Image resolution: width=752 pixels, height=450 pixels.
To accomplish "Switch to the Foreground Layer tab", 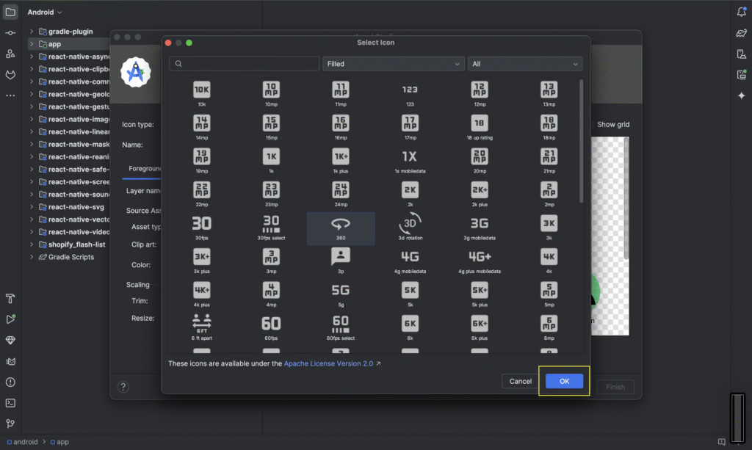I will (145, 168).
